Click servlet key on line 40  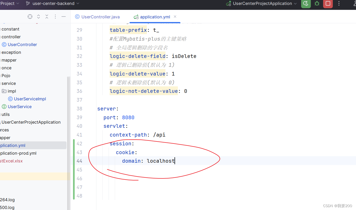pyautogui.click(x=114, y=126)
